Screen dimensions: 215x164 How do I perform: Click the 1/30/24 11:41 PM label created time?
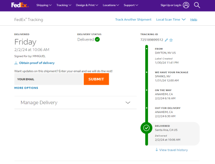(167, 63)
